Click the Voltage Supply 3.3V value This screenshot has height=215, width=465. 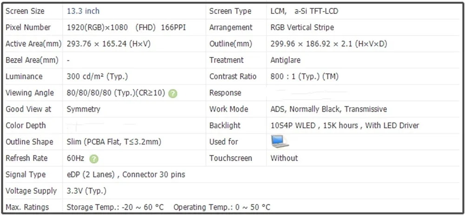pyautogui.click(x=86, y=191)
